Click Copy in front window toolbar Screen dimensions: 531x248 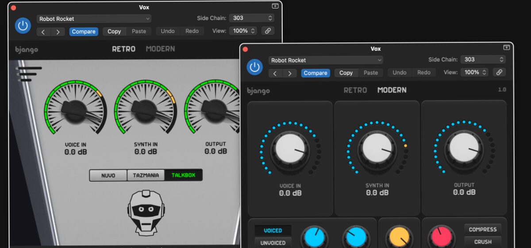(x=346, y=73)
